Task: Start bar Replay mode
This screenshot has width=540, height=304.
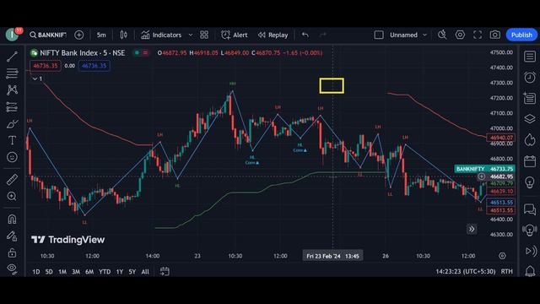Action: [x=273, y=35]
